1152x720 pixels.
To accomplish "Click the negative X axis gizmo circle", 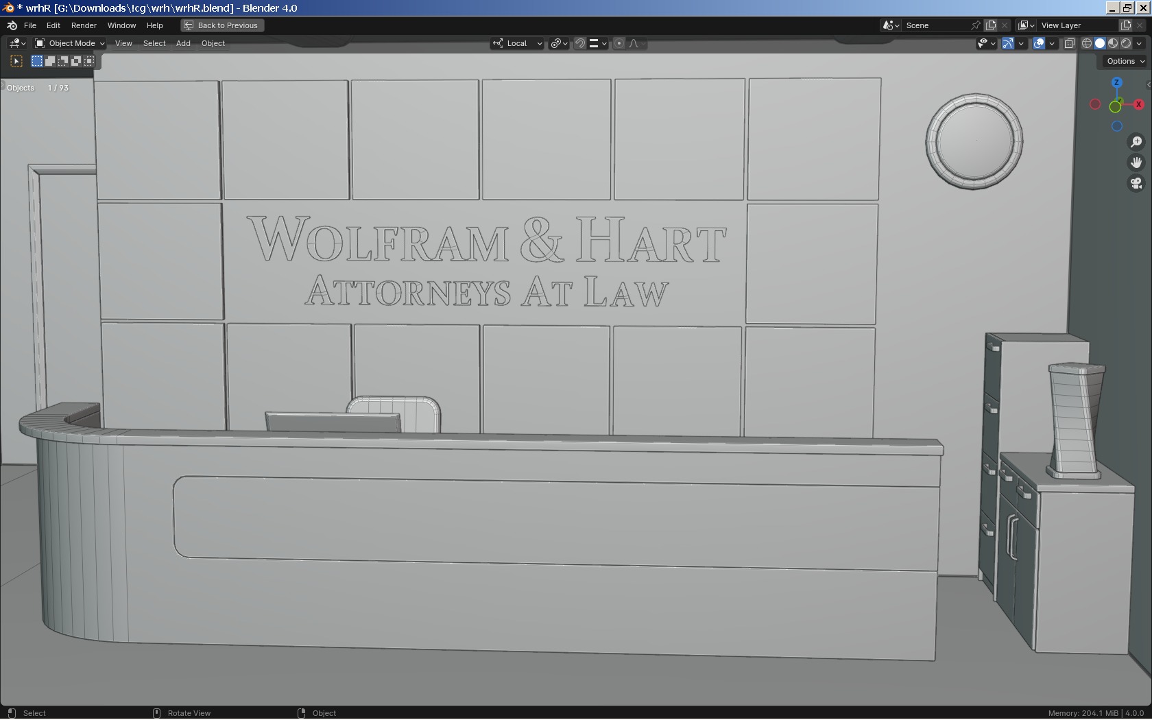I will (1095, 104).
